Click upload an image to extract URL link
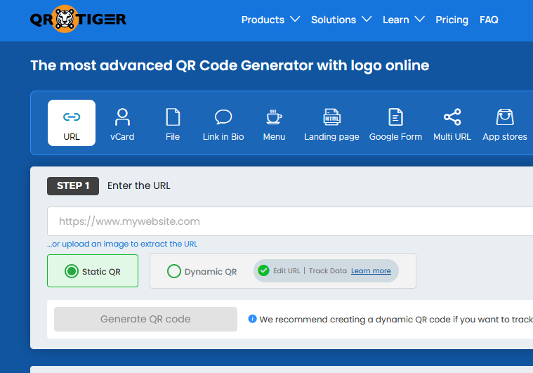The image size is (533, 373). [x=122, y=244]
